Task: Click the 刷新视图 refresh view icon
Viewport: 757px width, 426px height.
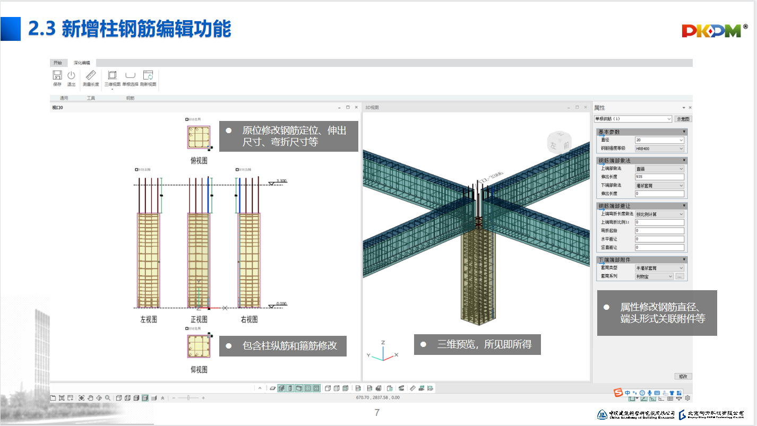Action: (x=148, y=75)
